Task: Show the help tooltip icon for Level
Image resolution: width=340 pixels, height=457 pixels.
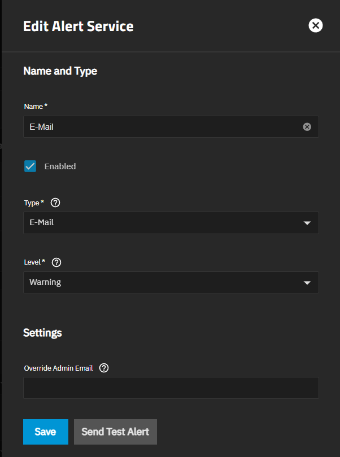Action: [x=56, y=262]
